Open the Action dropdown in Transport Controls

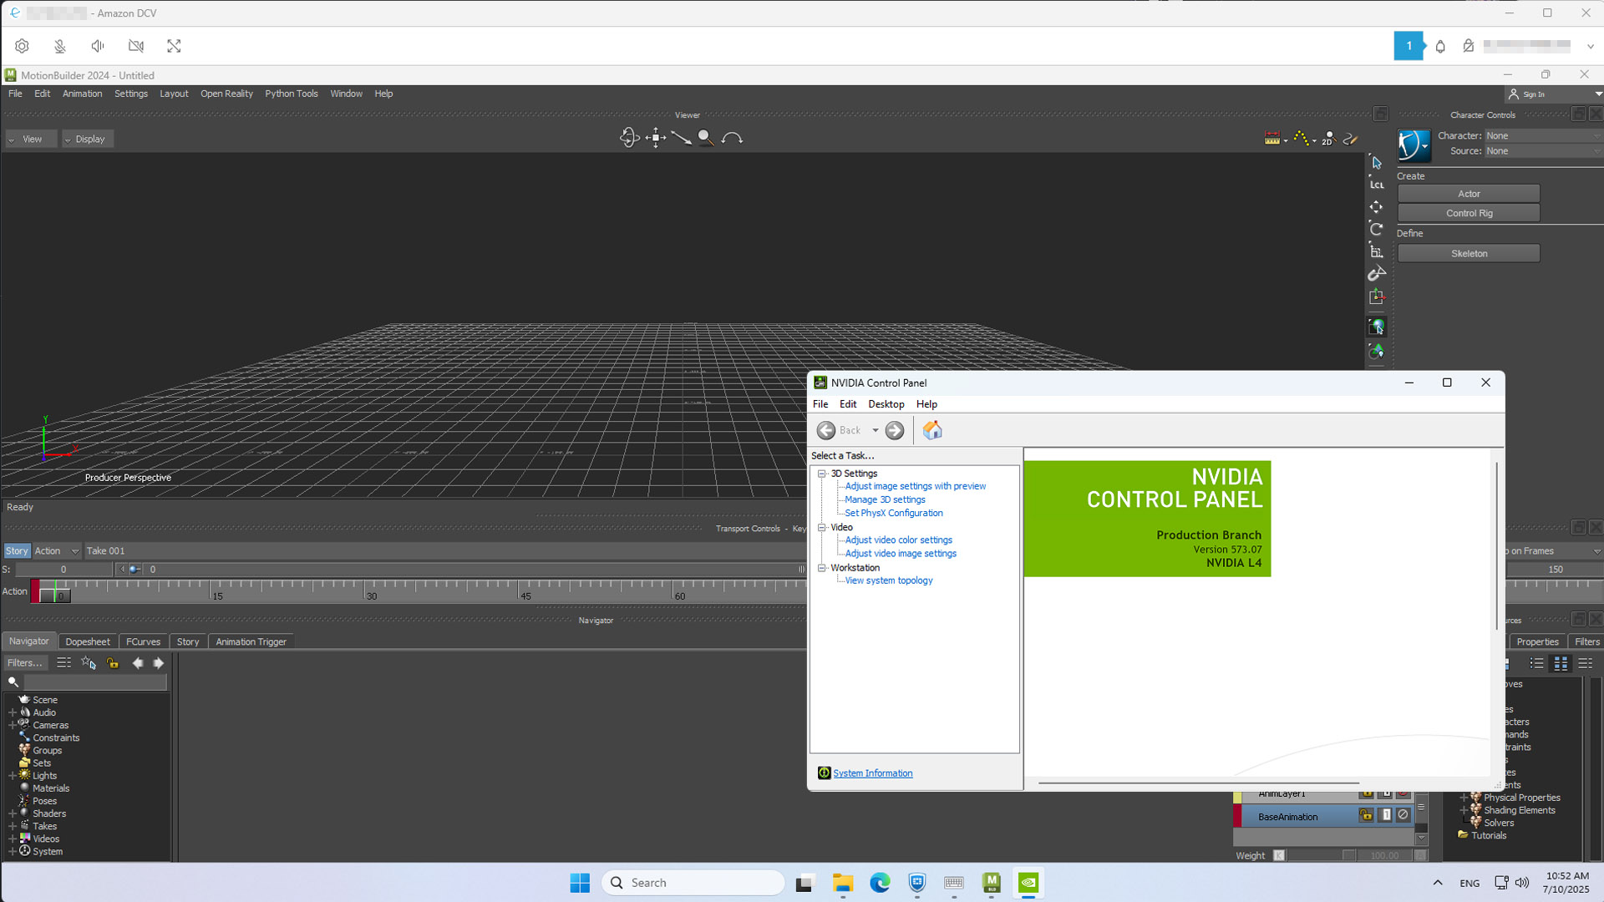pyautogui.click(x=56, y=550)
